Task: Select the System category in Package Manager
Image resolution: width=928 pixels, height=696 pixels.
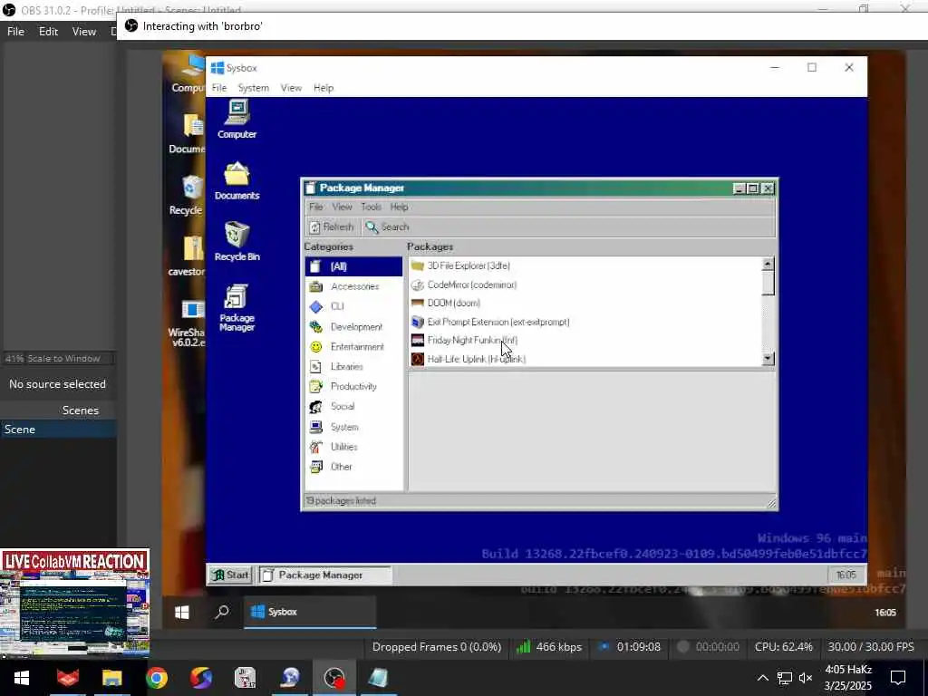Action: [x=353, y=427]
